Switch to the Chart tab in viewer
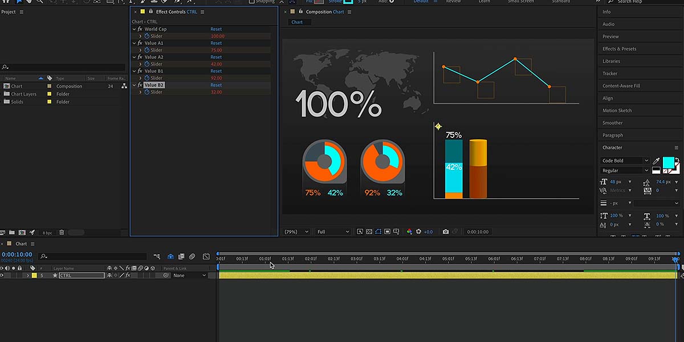 pos(298,22)
